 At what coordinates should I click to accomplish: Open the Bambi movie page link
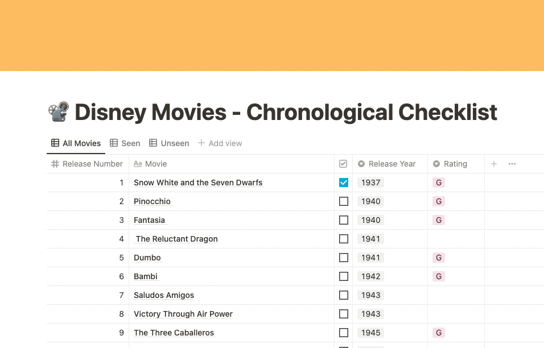146,276
